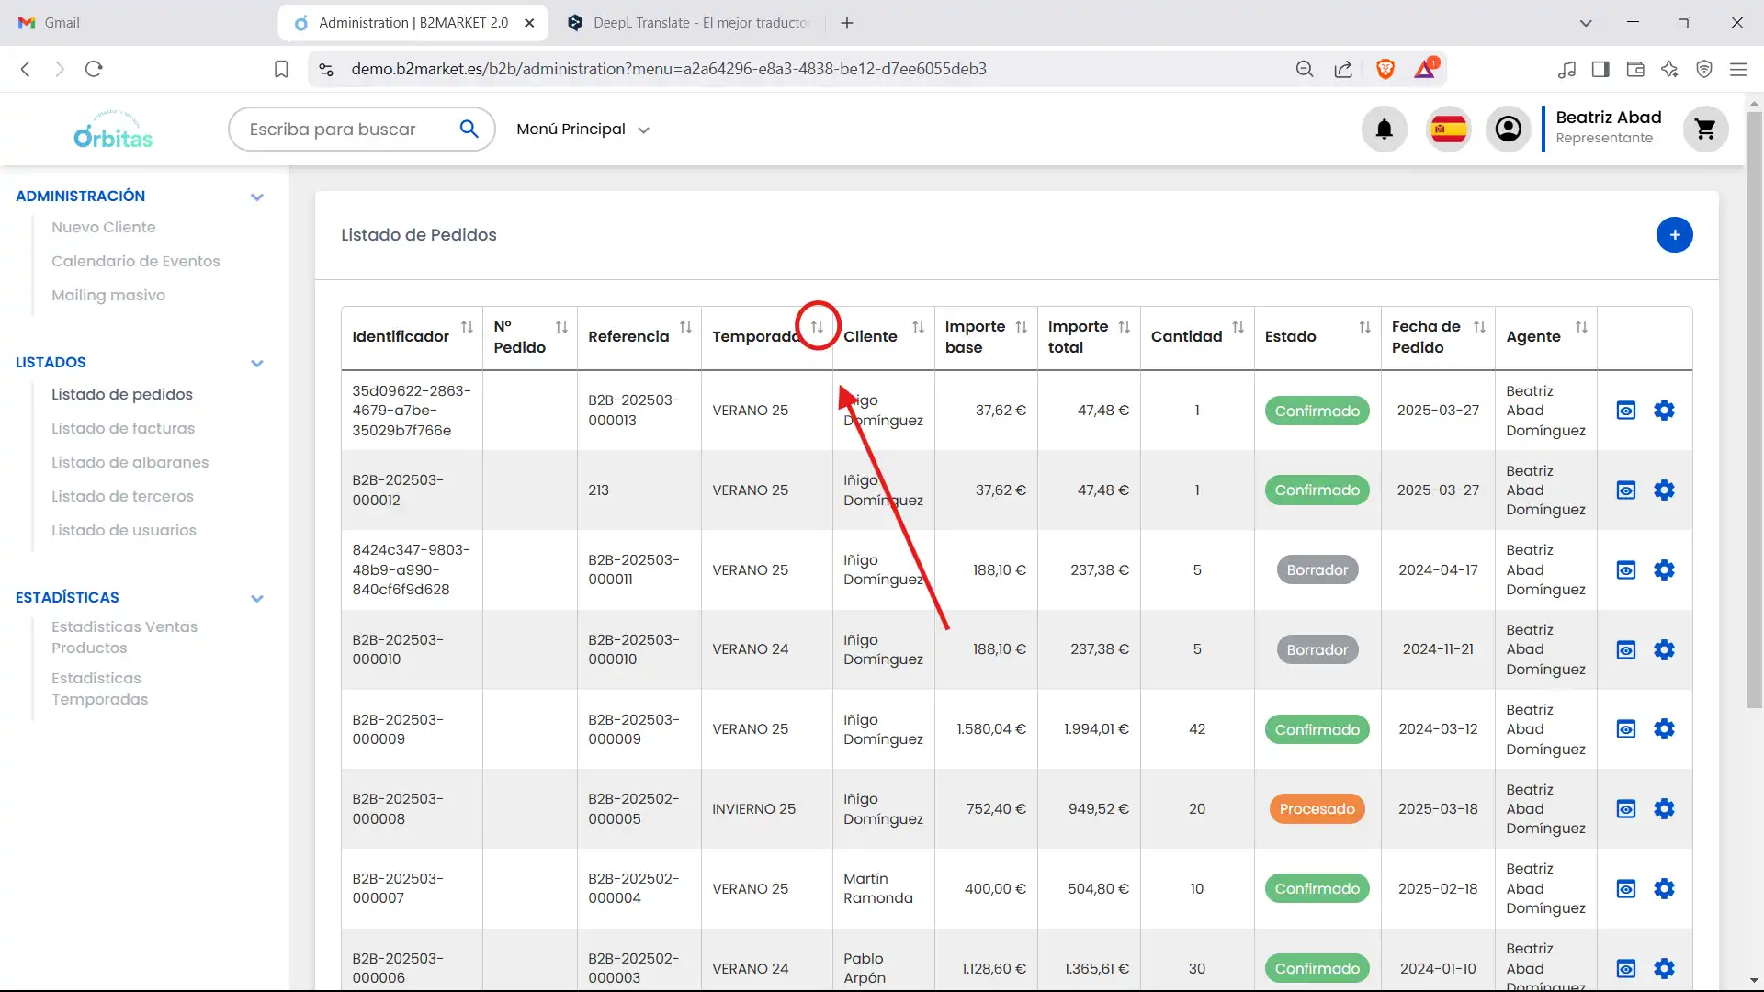The image size is (1764, 992).
Task: Sort table by Cantidad column
Action: click(x=1238, y=327)
